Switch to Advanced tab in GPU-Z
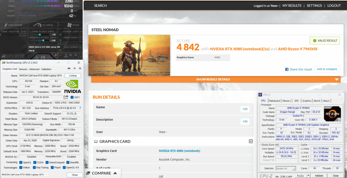Screen dimensions: 347x178 pyautogui.click(x=34, y=69)
